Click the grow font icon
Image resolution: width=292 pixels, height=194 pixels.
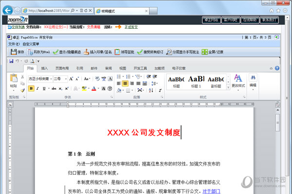pyautogui.click(x=71, y=79)
